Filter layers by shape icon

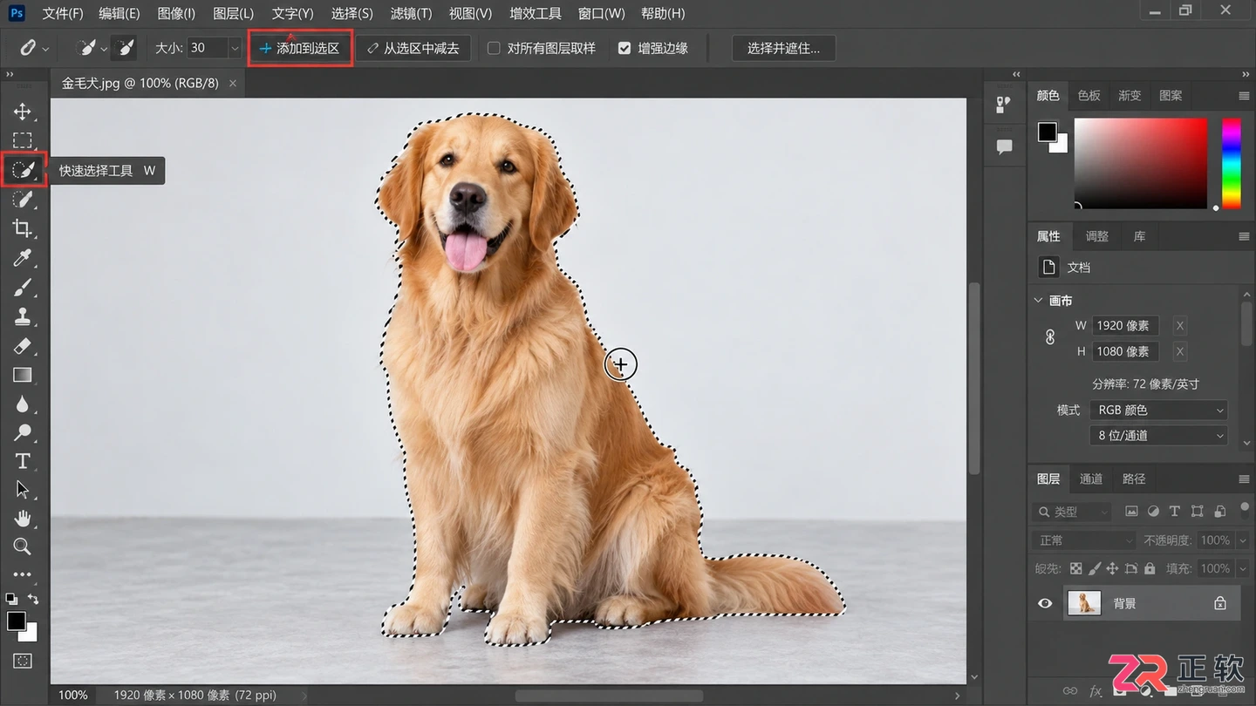point(1197,512)
